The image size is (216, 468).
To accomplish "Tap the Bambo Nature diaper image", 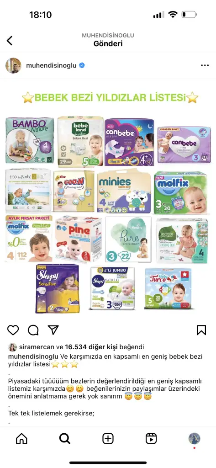I will tap(30, 140).
